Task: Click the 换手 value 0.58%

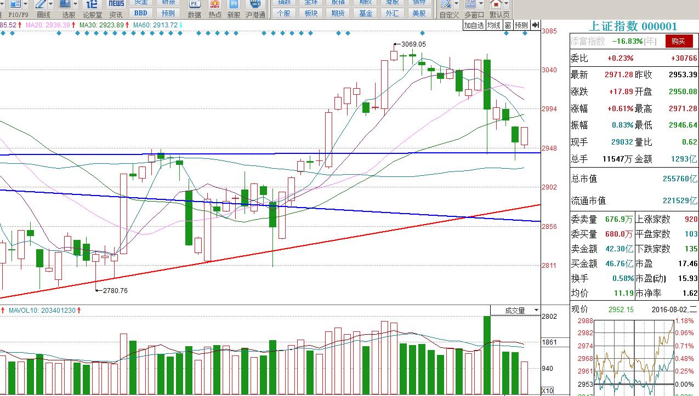Action: coord(623,279)
